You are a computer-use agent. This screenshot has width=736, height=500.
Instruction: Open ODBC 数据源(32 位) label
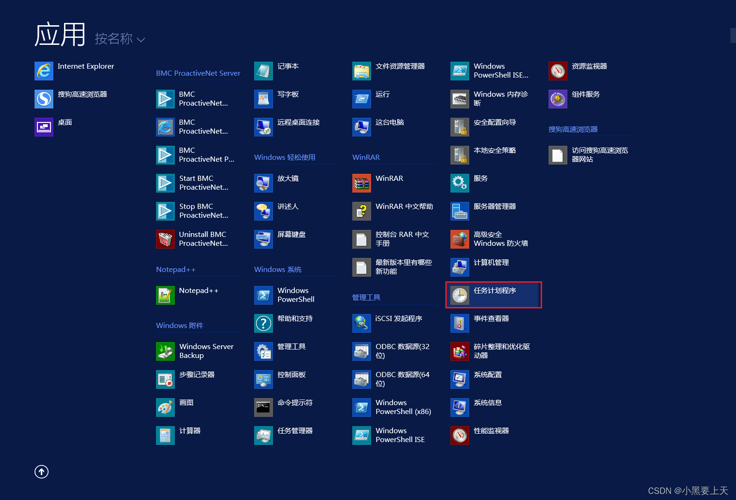402,351
